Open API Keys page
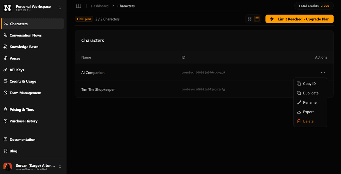 (17, 70)
